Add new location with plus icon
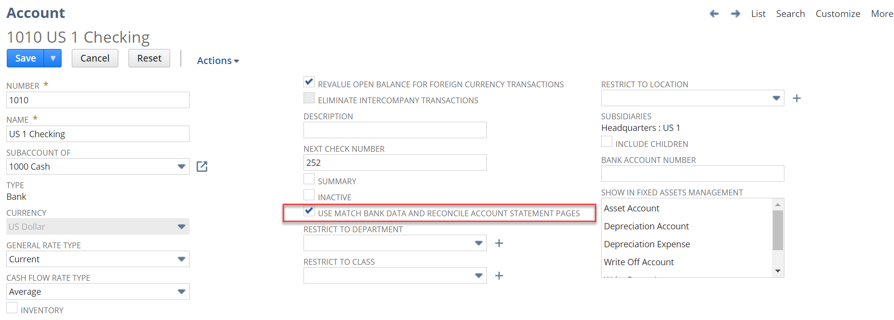The image size is (894, 320). click(797, 98)
